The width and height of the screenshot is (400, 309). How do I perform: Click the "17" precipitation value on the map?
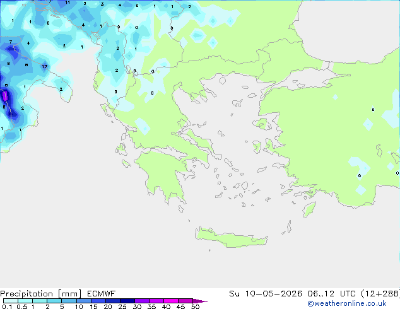coord(45,67)
